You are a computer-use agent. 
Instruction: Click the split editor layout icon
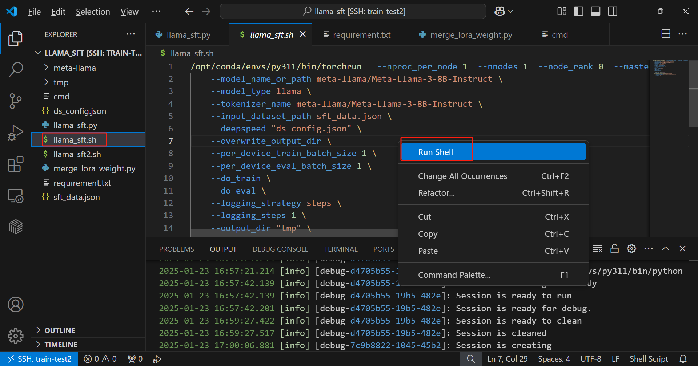tap(666, 34)
